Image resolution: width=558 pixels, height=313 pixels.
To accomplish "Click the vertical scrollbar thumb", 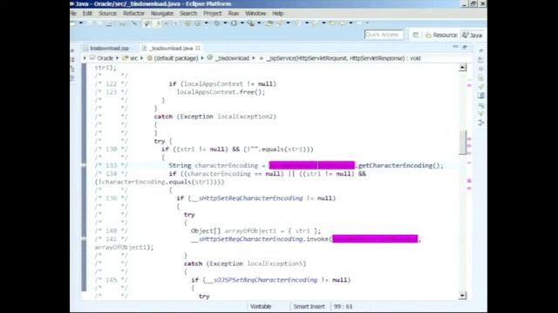I will tap(463, 143).
